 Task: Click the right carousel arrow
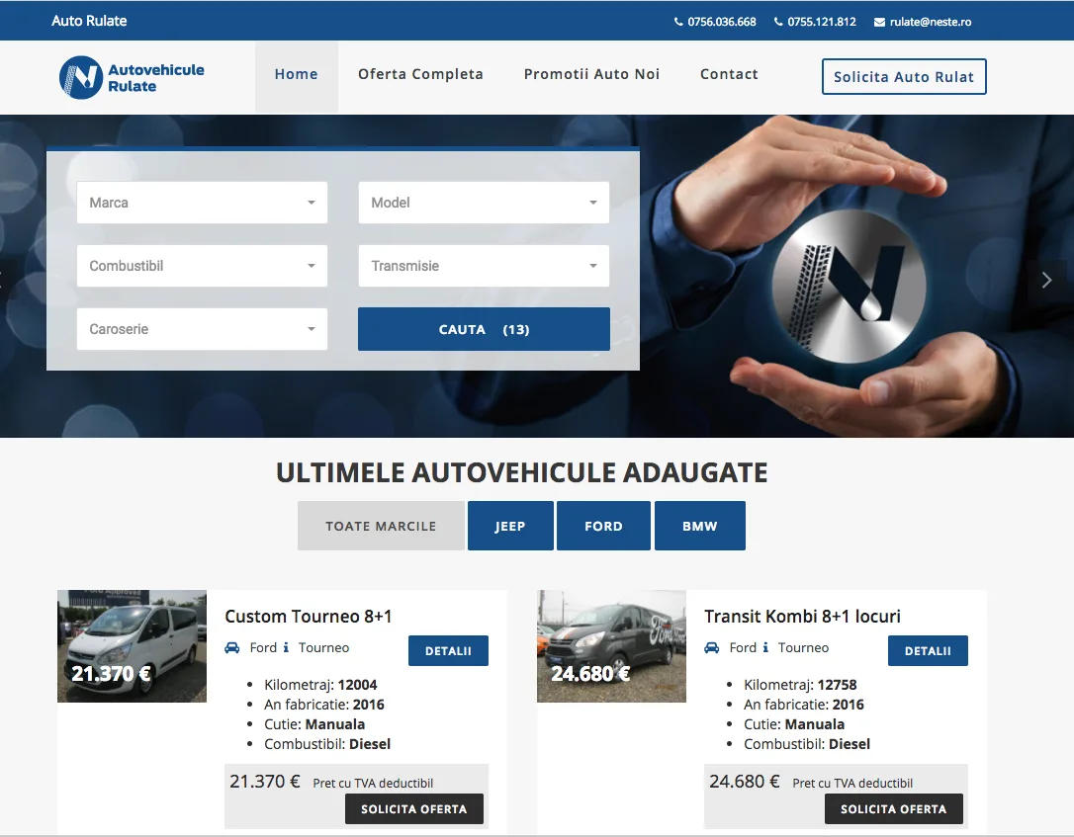pos(1047,280)
